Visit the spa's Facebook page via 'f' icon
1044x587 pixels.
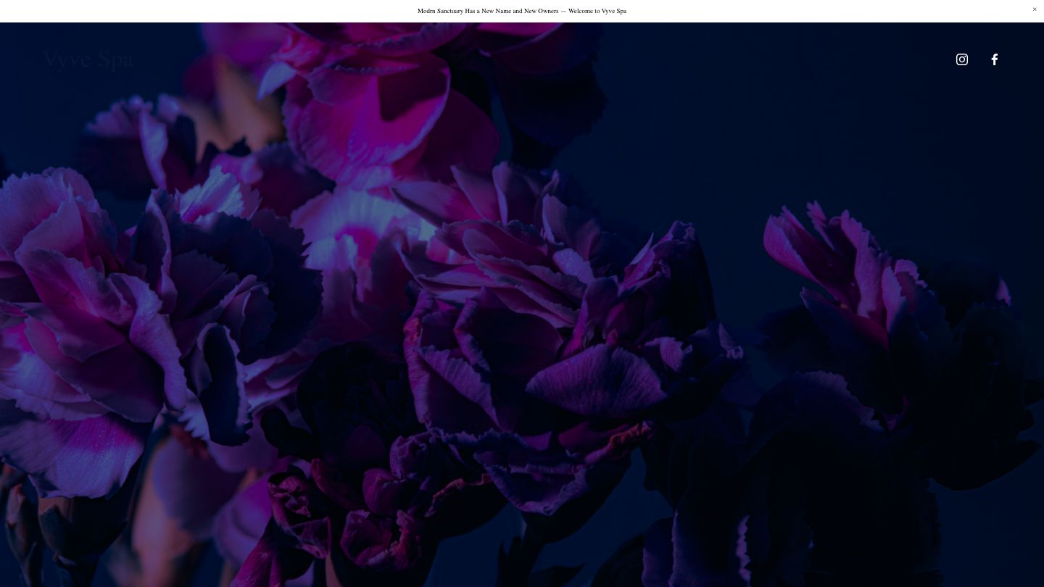point(994,59)
